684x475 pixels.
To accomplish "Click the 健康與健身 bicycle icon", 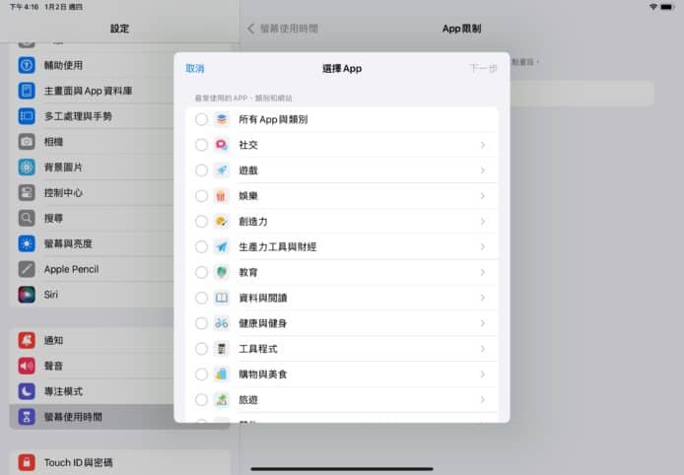I will pos(222,323).
